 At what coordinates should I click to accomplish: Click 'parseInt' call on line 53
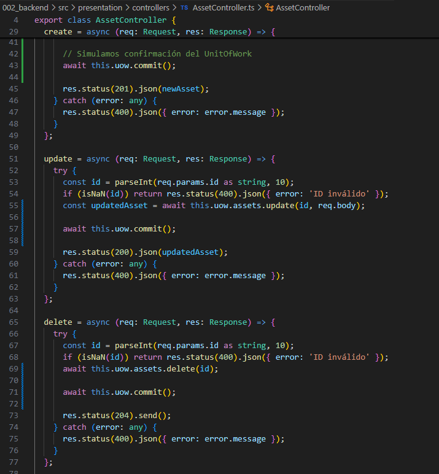[134, 182]
